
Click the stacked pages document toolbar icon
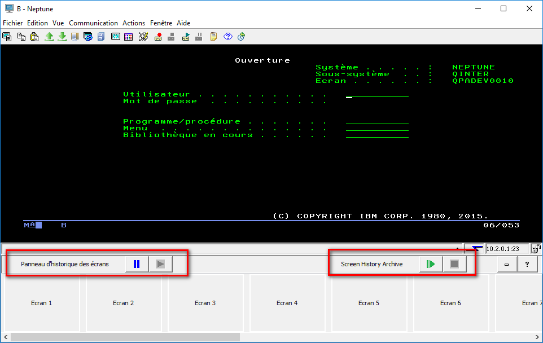[x=75, y=37]
